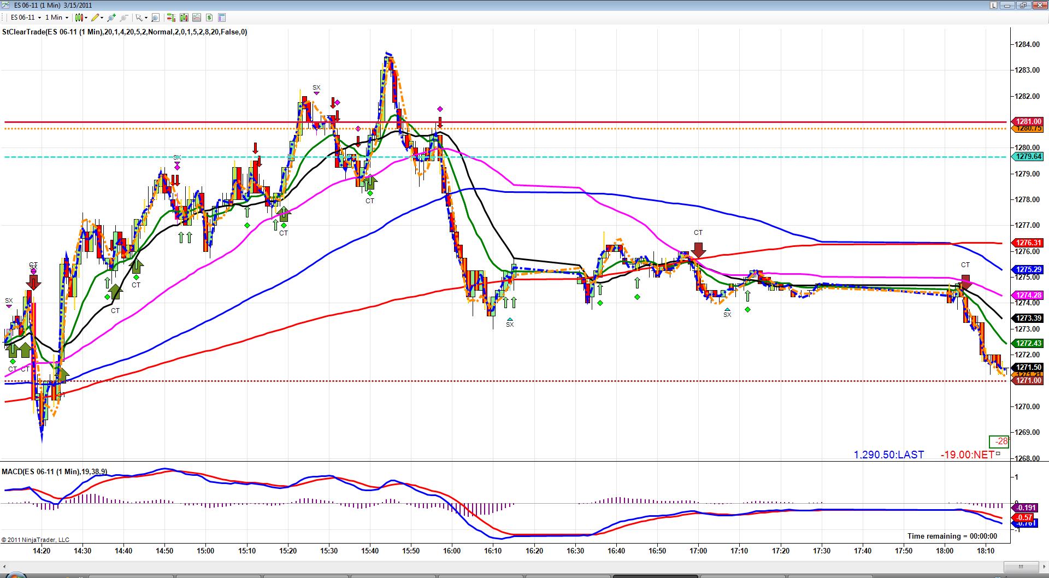Open the chart properties window icon
1049x578 pixels.
point(222,17)
